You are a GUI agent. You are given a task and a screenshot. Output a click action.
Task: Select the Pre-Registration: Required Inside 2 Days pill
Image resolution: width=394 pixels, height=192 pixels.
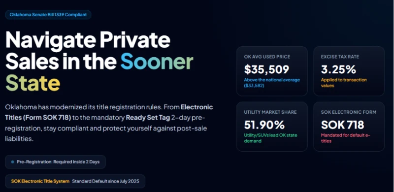55,162
